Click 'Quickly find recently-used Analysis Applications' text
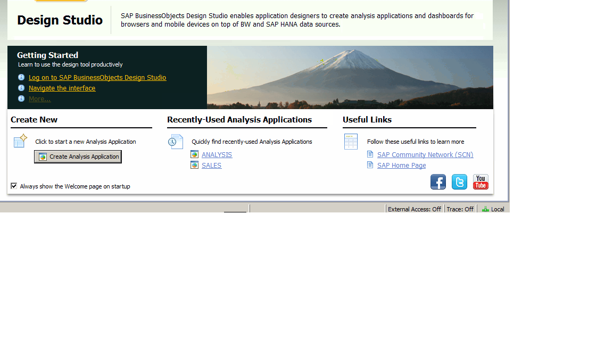The image size is (613, 345). (252, 142)
